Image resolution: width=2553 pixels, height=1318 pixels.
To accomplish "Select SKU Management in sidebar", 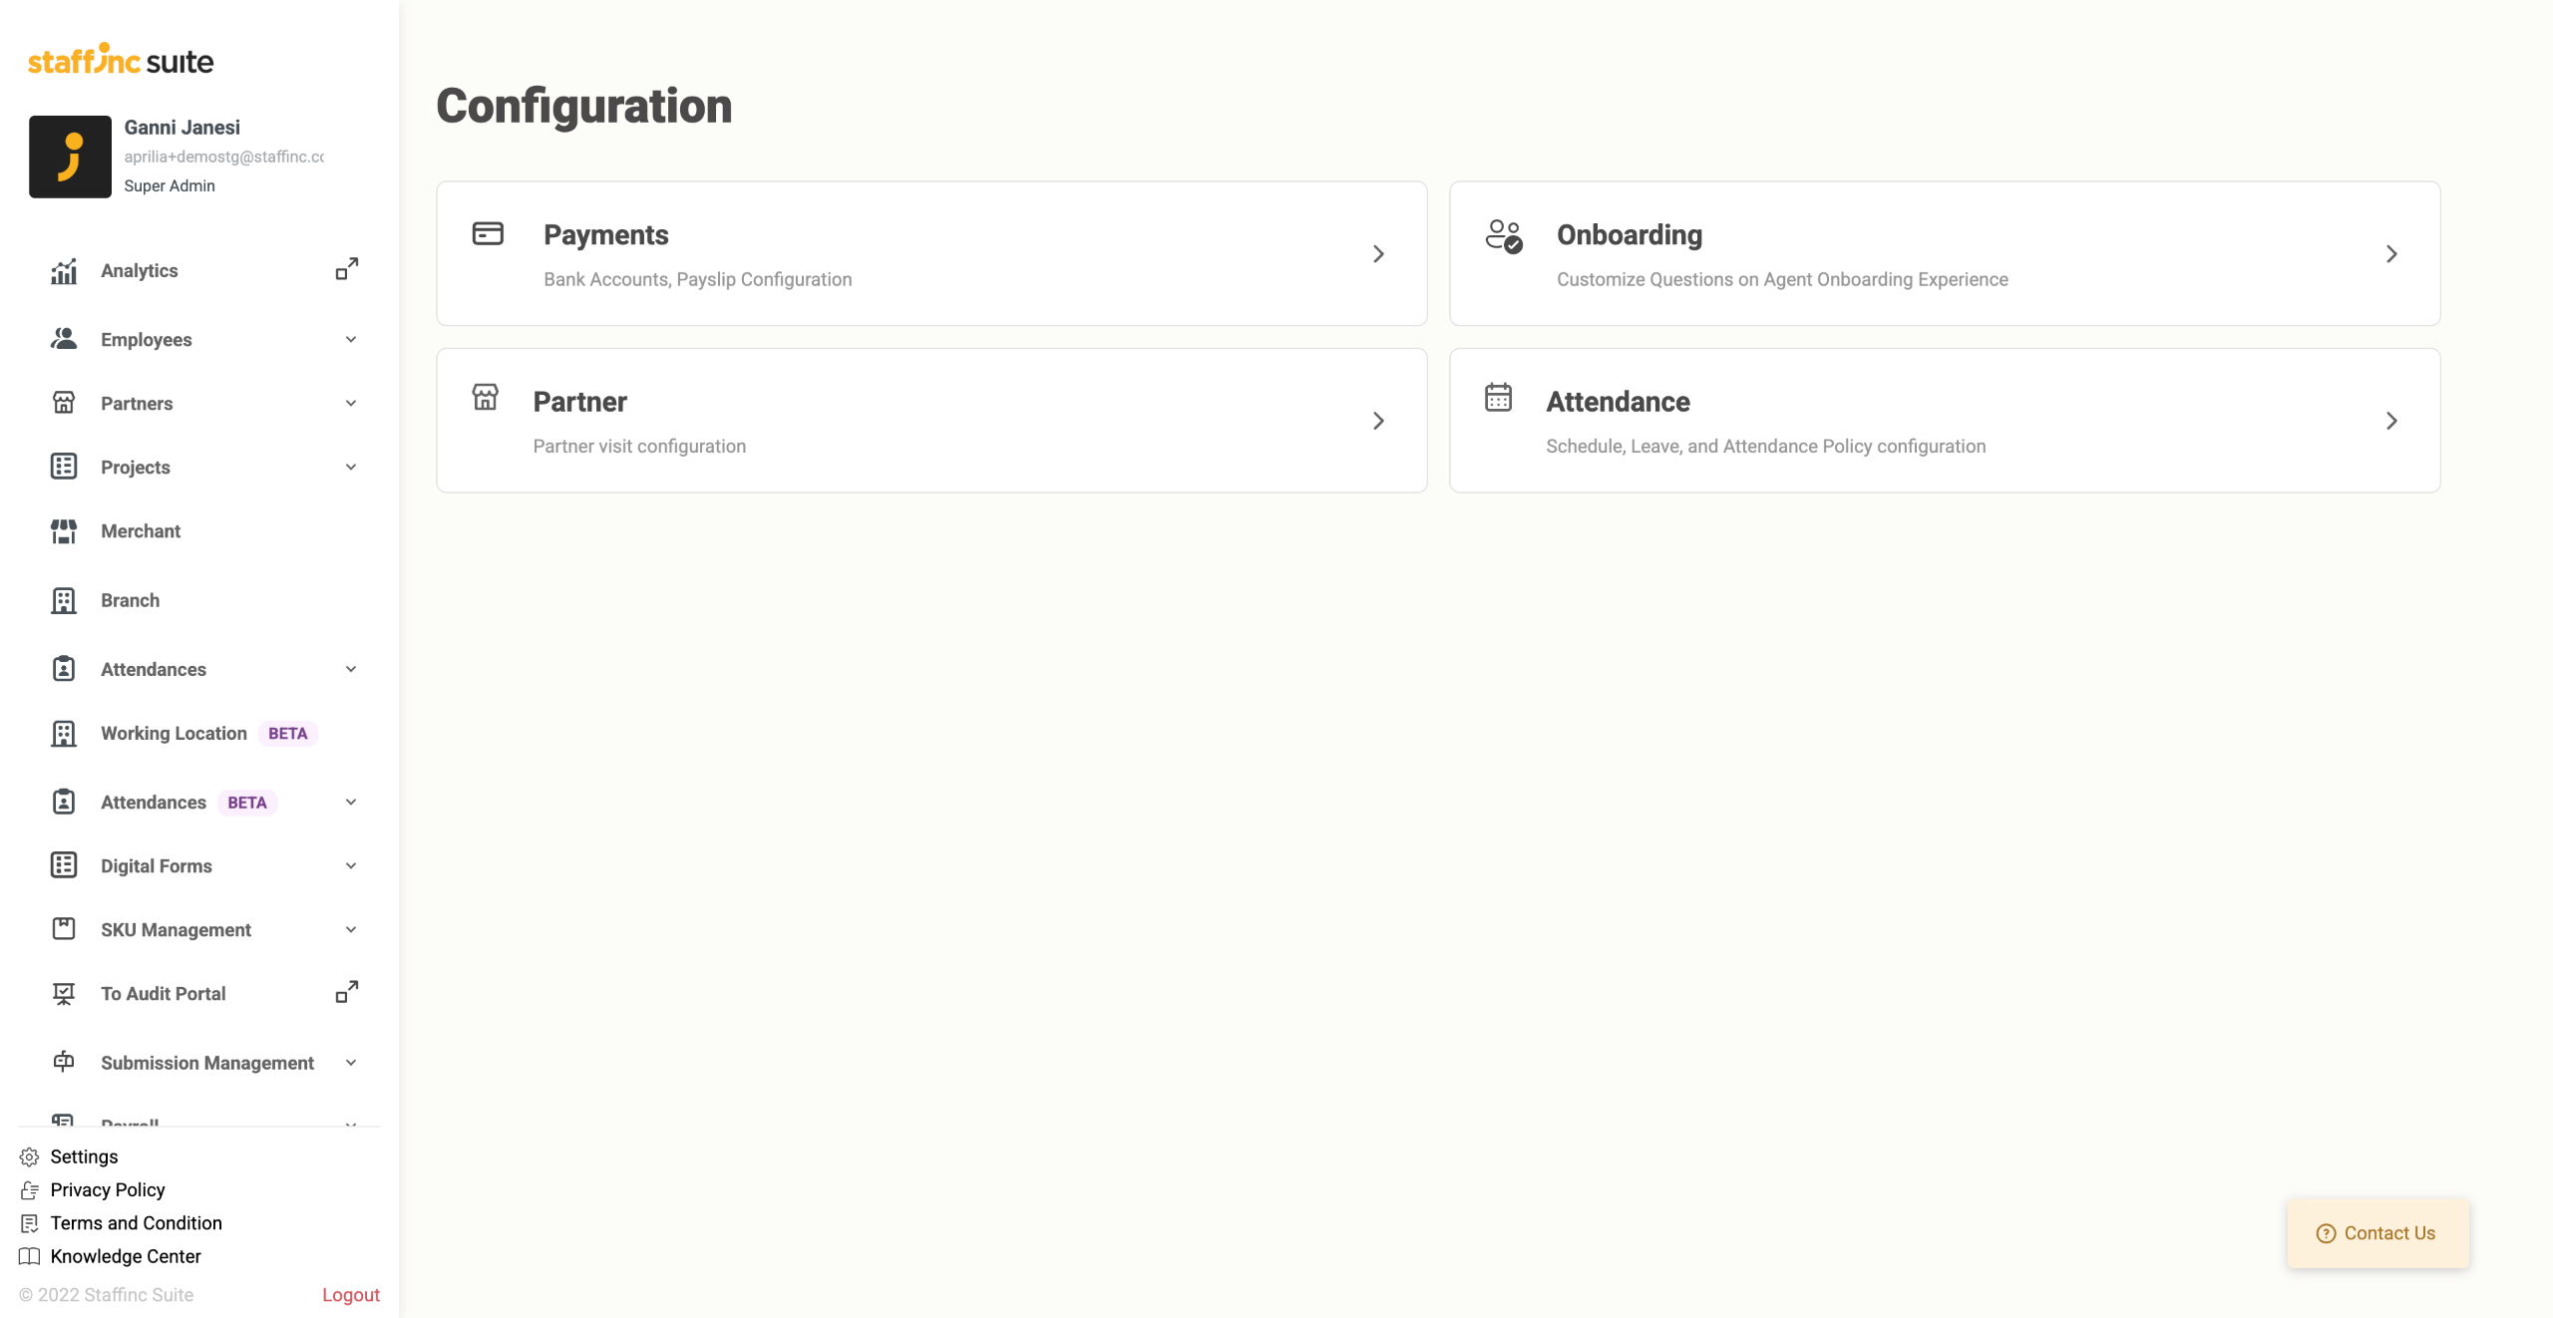I will point(176,930).
